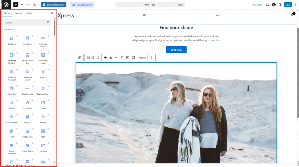
Task: Toggle the block inserter plus button
Action: [16, 5]
